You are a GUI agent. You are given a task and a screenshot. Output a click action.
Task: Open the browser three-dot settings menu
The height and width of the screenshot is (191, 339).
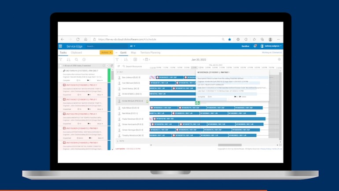tap(278, 39)
